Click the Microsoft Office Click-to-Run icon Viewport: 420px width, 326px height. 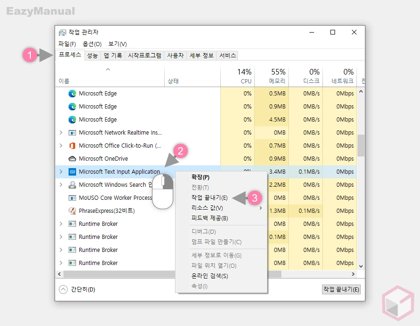point(72,145)
